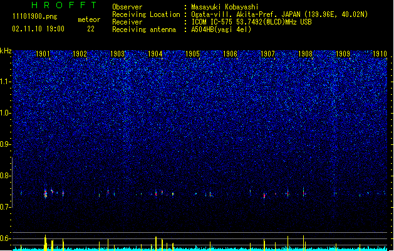
Task: Click time marker 1907
Action: [x=267, y=53]
